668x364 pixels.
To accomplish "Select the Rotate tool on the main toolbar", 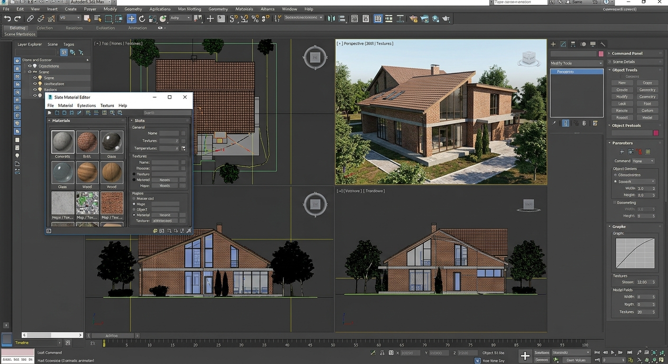I will [141, 18].
